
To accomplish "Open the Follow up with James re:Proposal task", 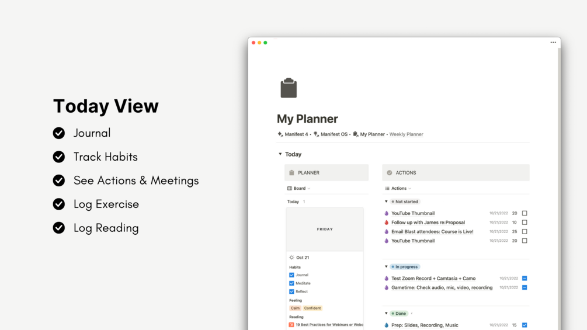I will pos(428,223).
